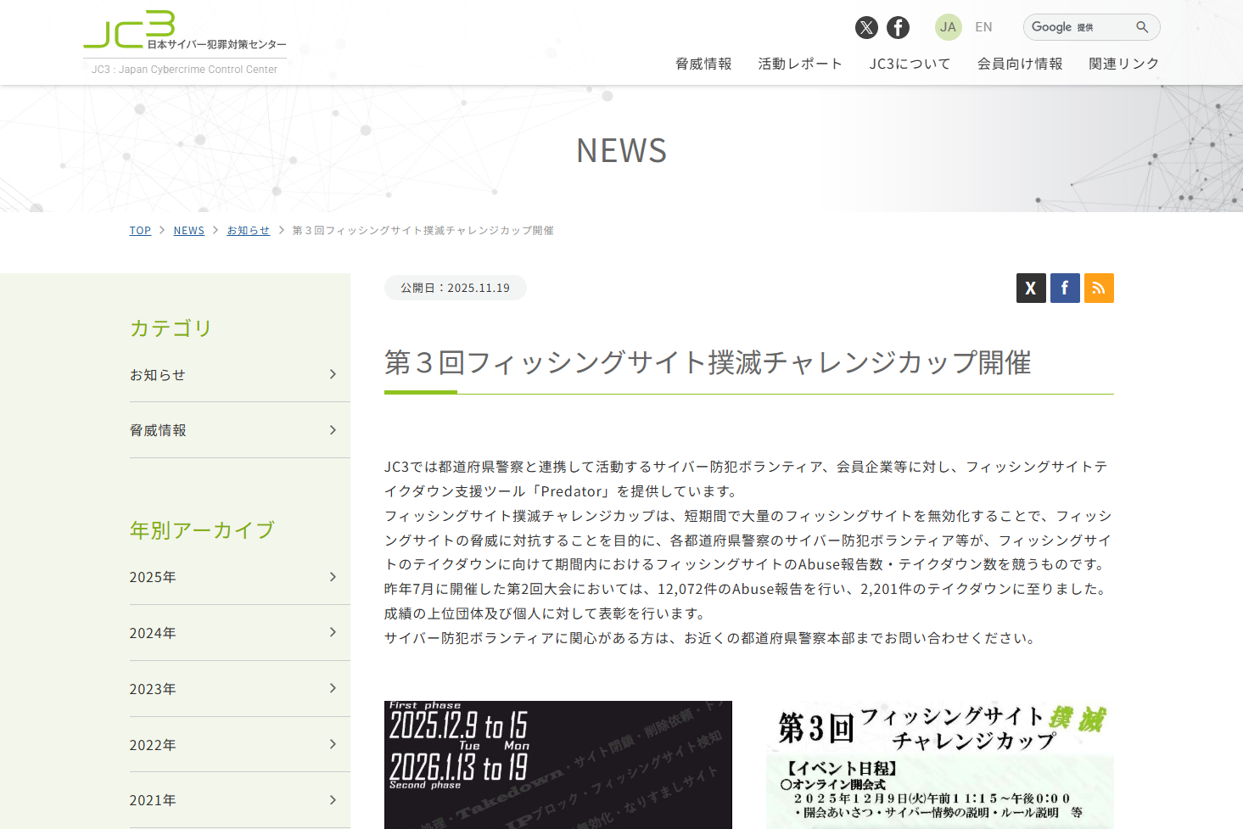Open the Facebook icon in header

tap(898, 28)
